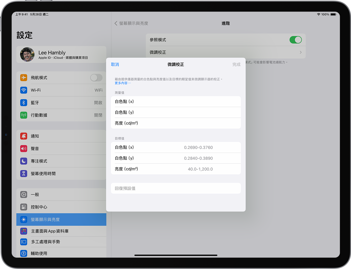
Task: Tap the Home Screen & App Library icon
Action: pyautogui.click(x=24, y=231)
